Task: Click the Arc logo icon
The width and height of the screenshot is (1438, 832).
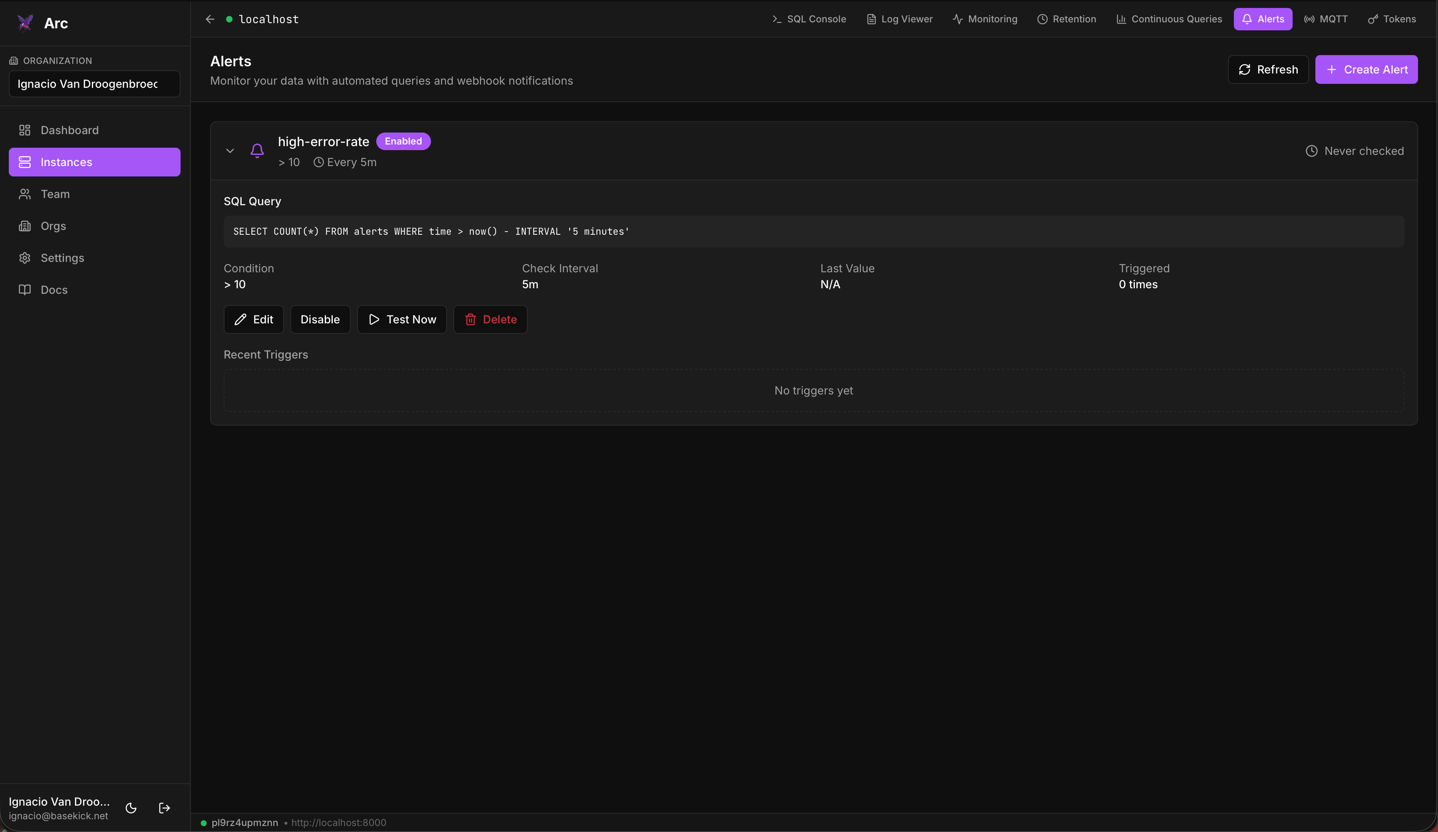Action: coord(25,23)
